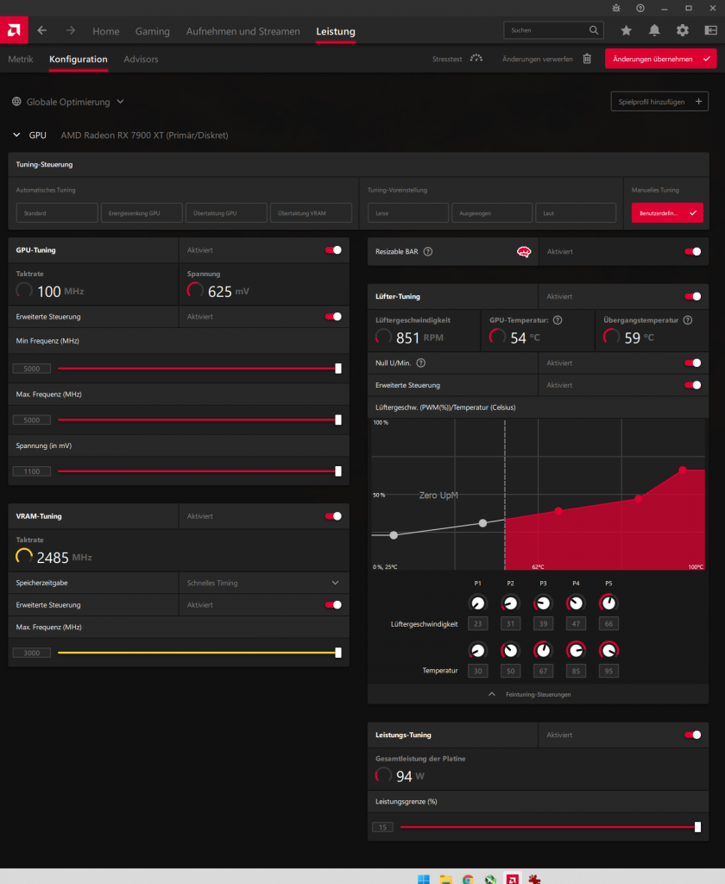Click the globe icon for Globale Optimierung
Viewport: 725px width, 884px height.
[x=16, y=102]
